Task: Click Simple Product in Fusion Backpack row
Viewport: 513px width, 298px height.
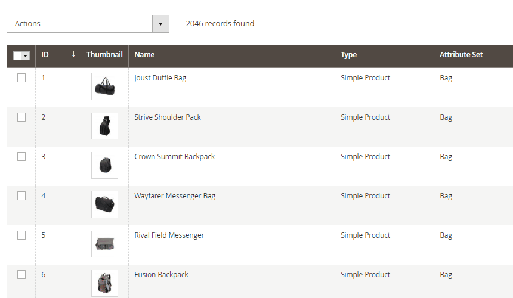Action: (x=365, y=275)
